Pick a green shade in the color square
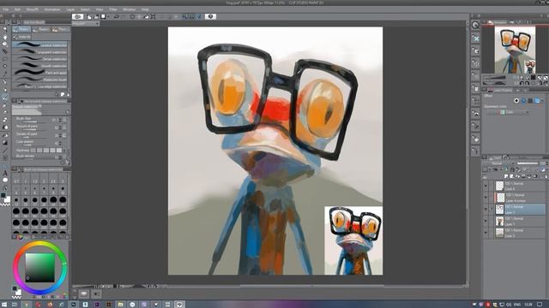This screenshot has height=308, width=549. point(40,268)
